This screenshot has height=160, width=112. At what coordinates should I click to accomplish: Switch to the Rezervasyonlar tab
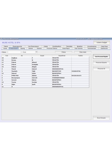[17, 46]
